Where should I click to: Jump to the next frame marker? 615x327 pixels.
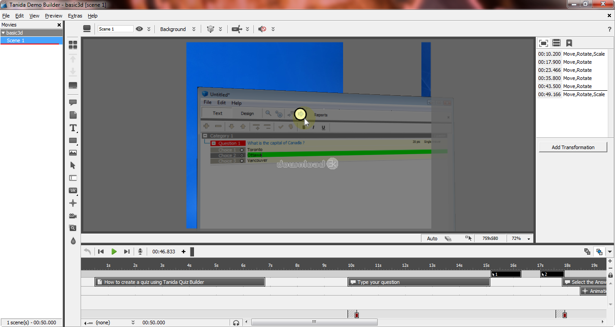[x=127, y=252]
